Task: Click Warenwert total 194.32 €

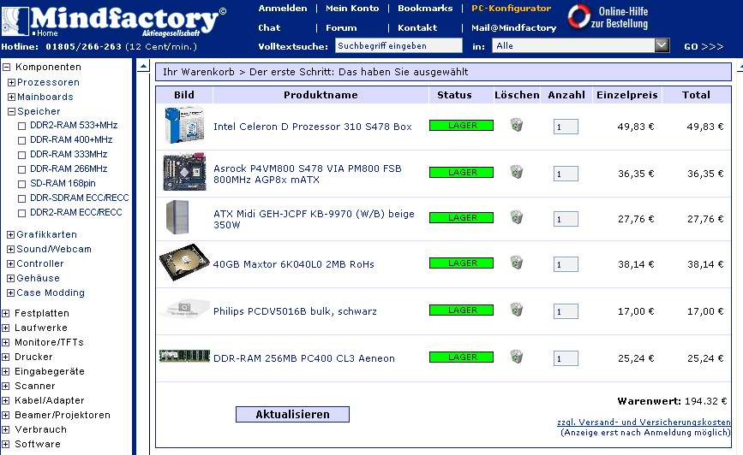Action: pos(672,401)
